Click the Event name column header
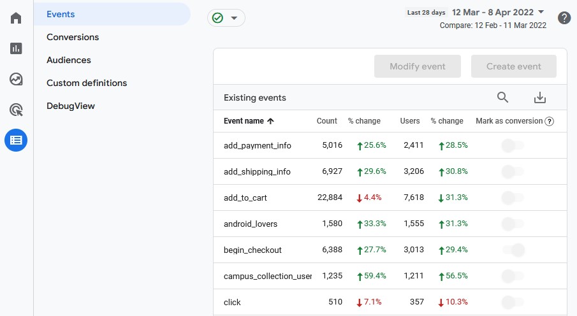This screenshot has height=316, width=577. coord(244,121)
